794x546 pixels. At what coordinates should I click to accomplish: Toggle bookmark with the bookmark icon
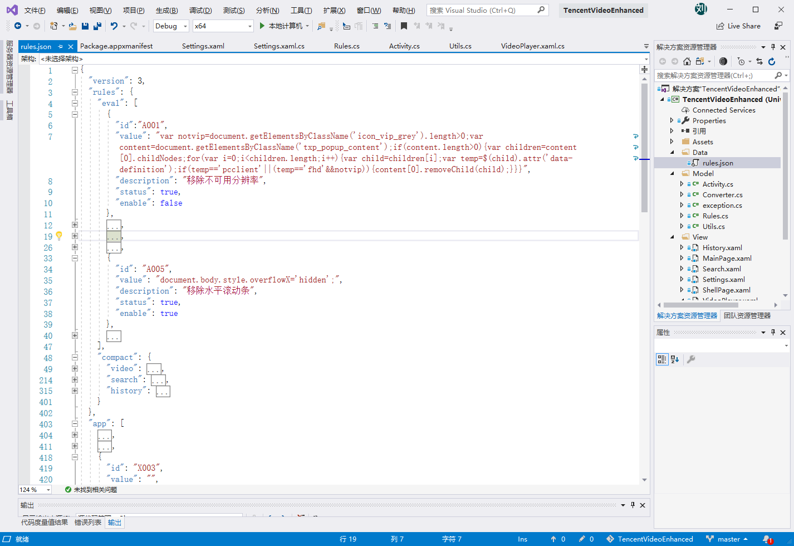point(404,26)
